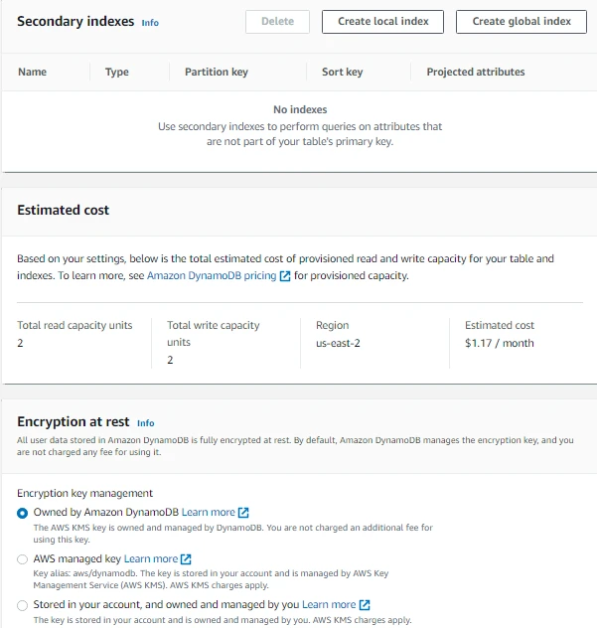This screenshot has height=628, width=597.
Task: Select Stored in your account radio option
Action: pos(23,605)
